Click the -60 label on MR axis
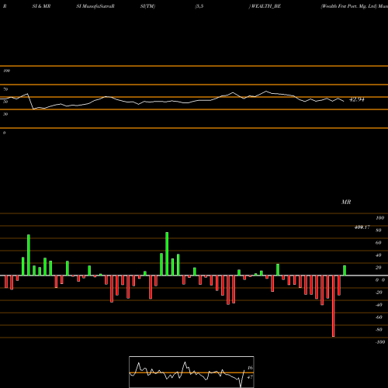Image resolution: width=388 pixels, height=388 pixels. point(379,317)
